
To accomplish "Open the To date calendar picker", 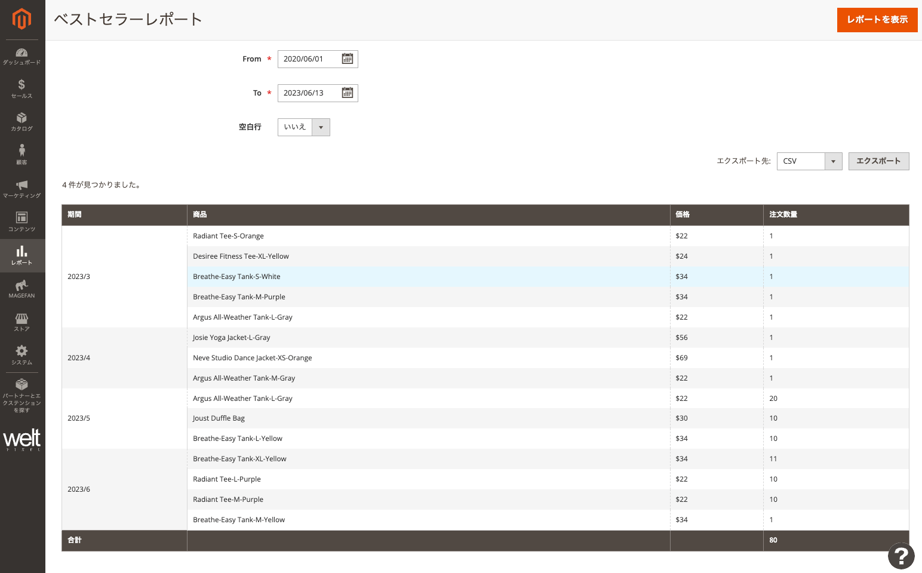I will (348, 93).
